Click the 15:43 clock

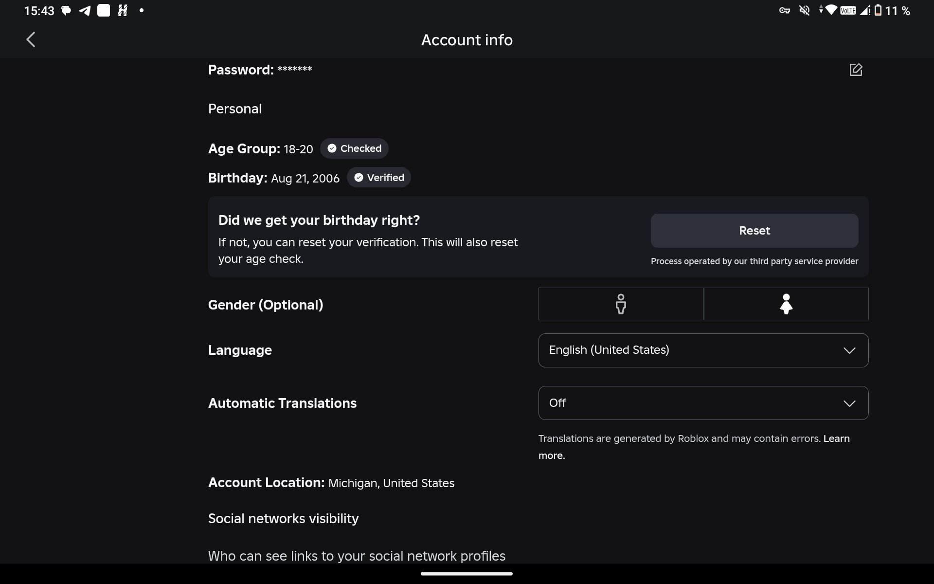pyautogui.click(x=39, y=11)
